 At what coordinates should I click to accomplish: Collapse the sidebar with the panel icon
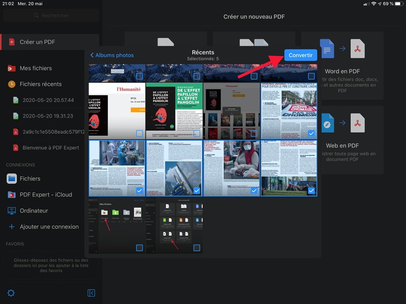point(91,293)
